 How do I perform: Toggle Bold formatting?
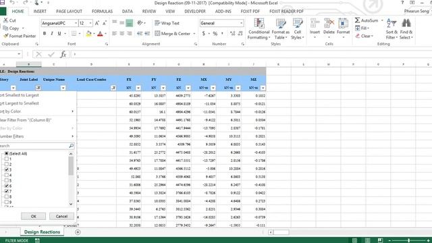45,34
